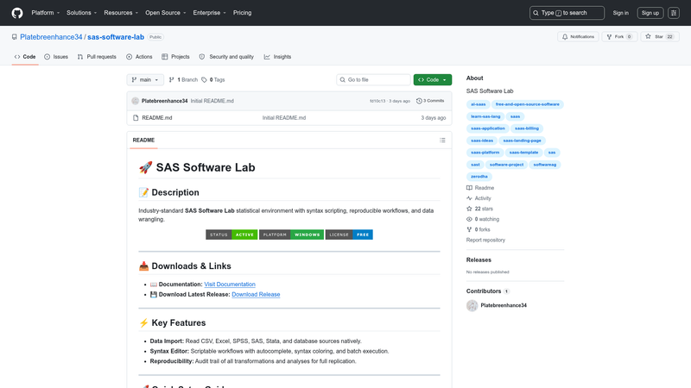Image resolution: width=691 pixels, height=388 pixels.
Task: Open the main branch selector
Action: click(145, 79)
